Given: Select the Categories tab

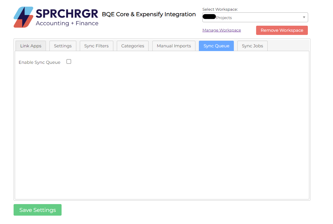Looking at the screenshot, I should tap(133, 46).
